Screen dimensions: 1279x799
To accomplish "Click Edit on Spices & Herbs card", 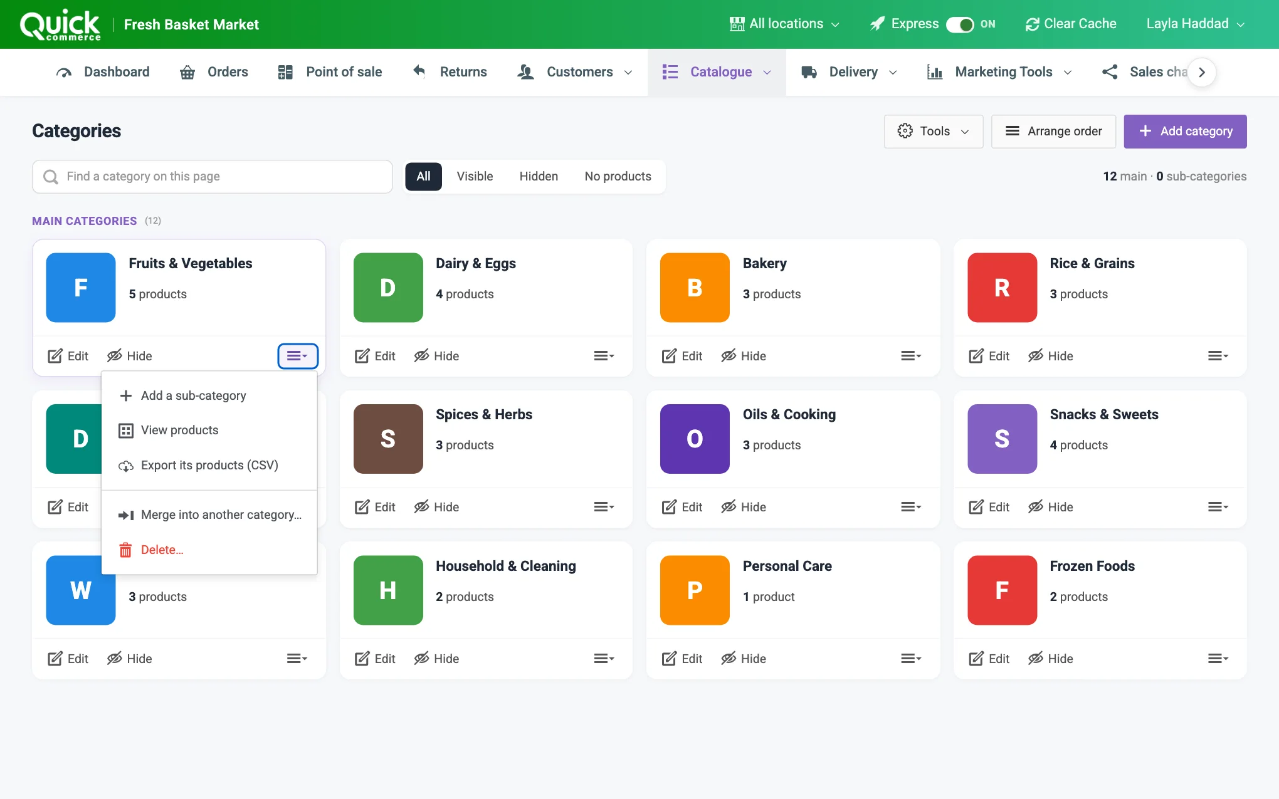I will [375, 507].
